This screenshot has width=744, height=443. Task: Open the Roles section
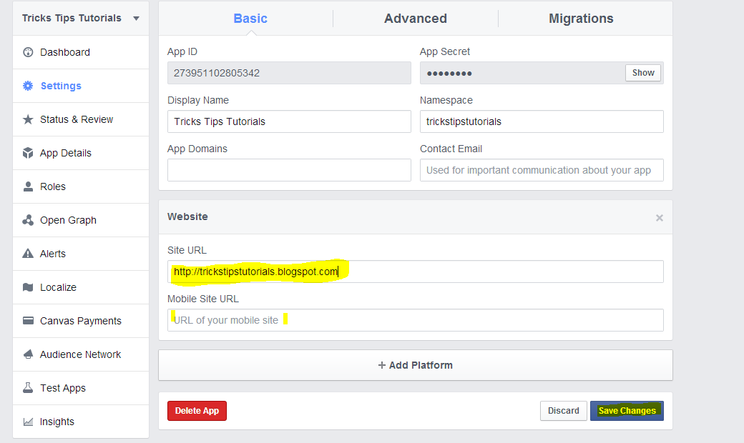tap(81, 186)
